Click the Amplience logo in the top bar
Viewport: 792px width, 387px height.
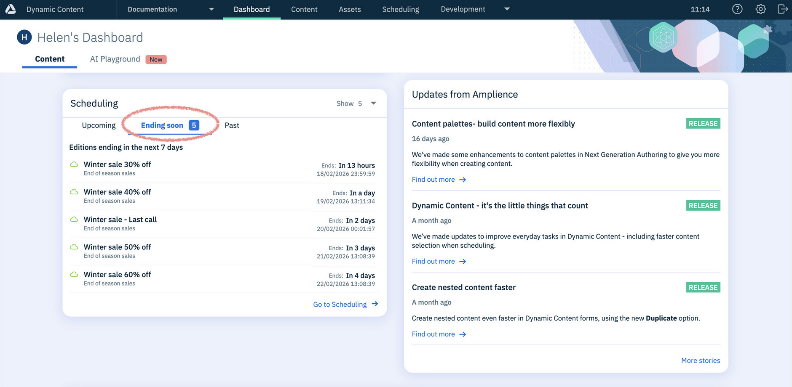(x=10, y=9)
